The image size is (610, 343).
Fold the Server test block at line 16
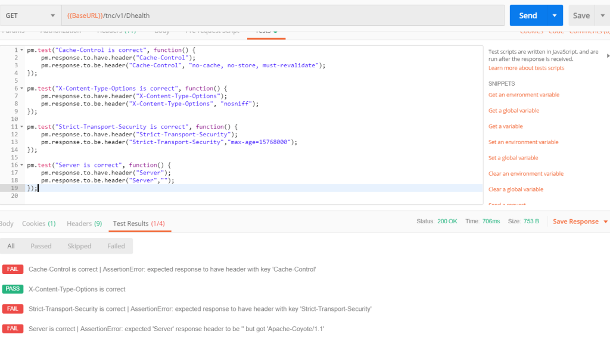(22, 165)
